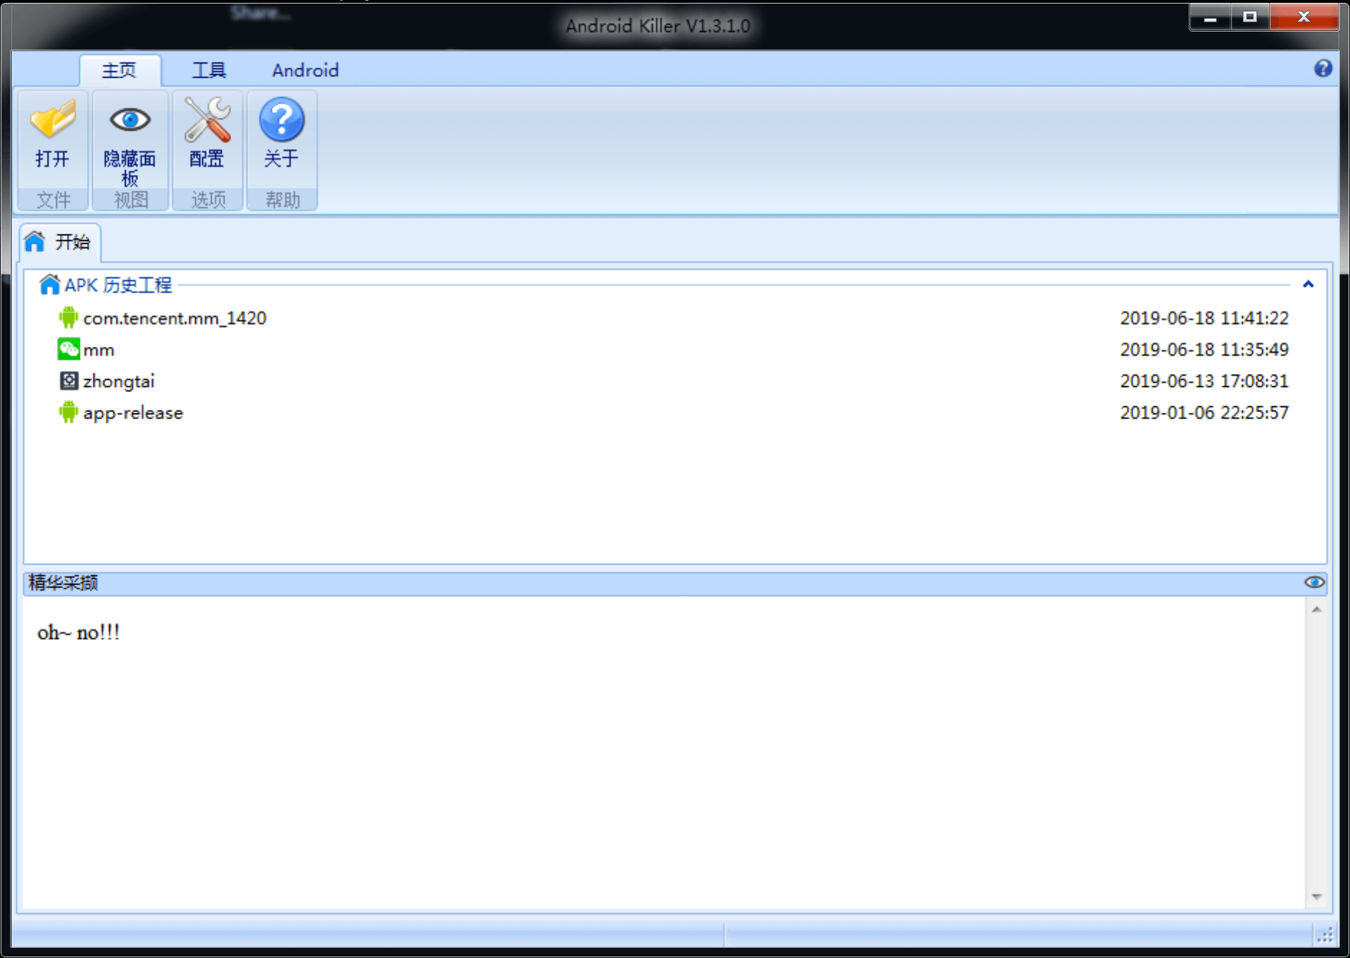The height and width of the screenshot is (958, 1350).
Task: Click the zhongtai project icon
Action: click(68, 380)
